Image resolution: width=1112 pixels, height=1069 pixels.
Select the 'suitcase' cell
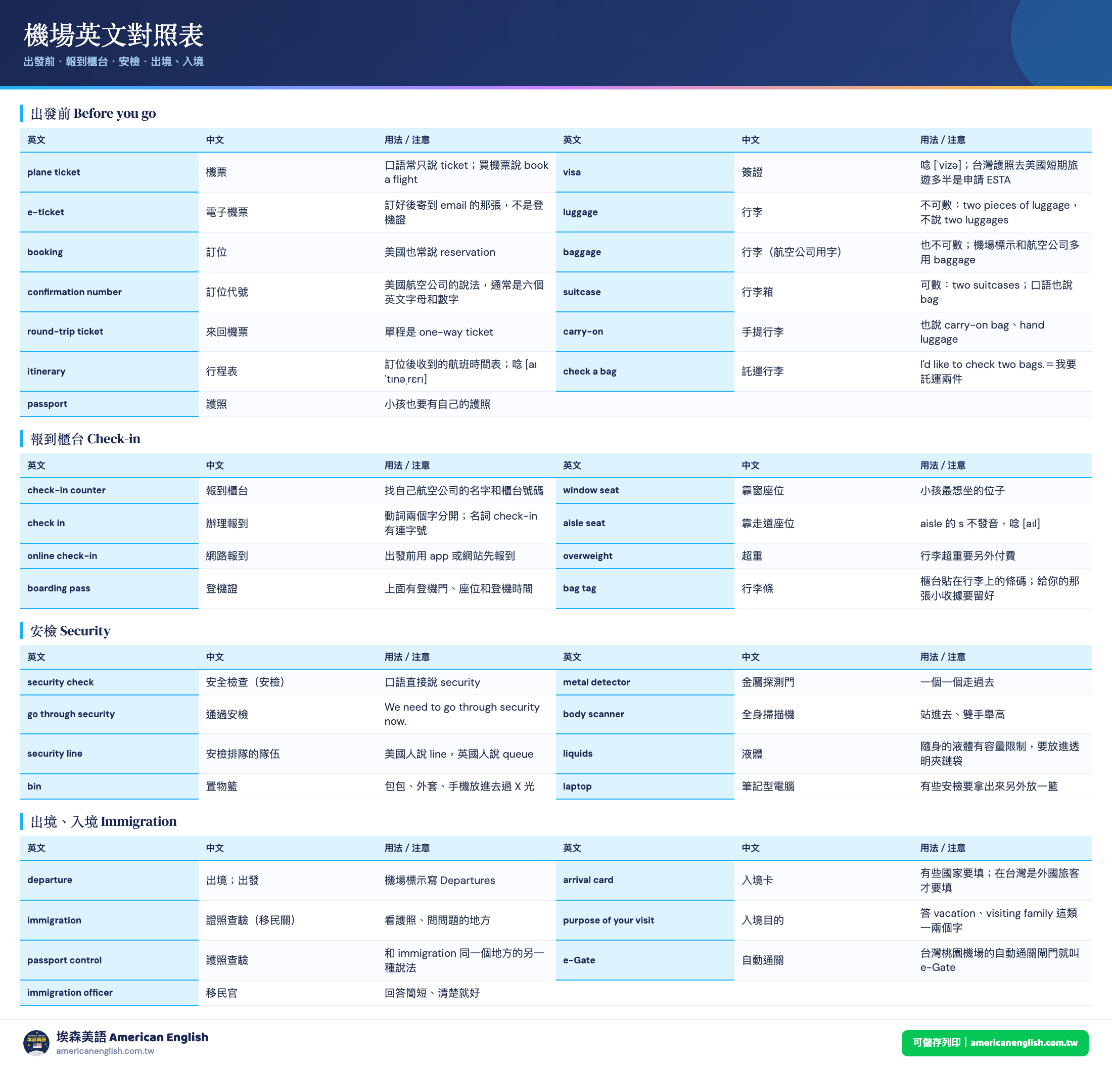(x=645, y=292)
